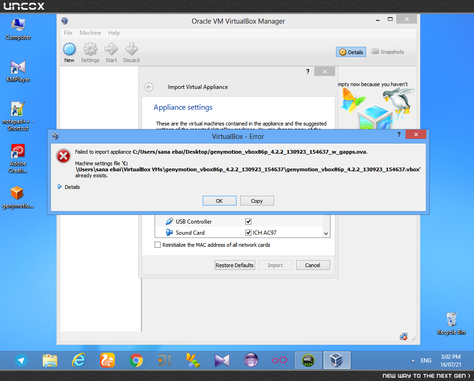The image size is (474, 381).
Task: Click the Sound Card label in appliance list
Action: 190,232
